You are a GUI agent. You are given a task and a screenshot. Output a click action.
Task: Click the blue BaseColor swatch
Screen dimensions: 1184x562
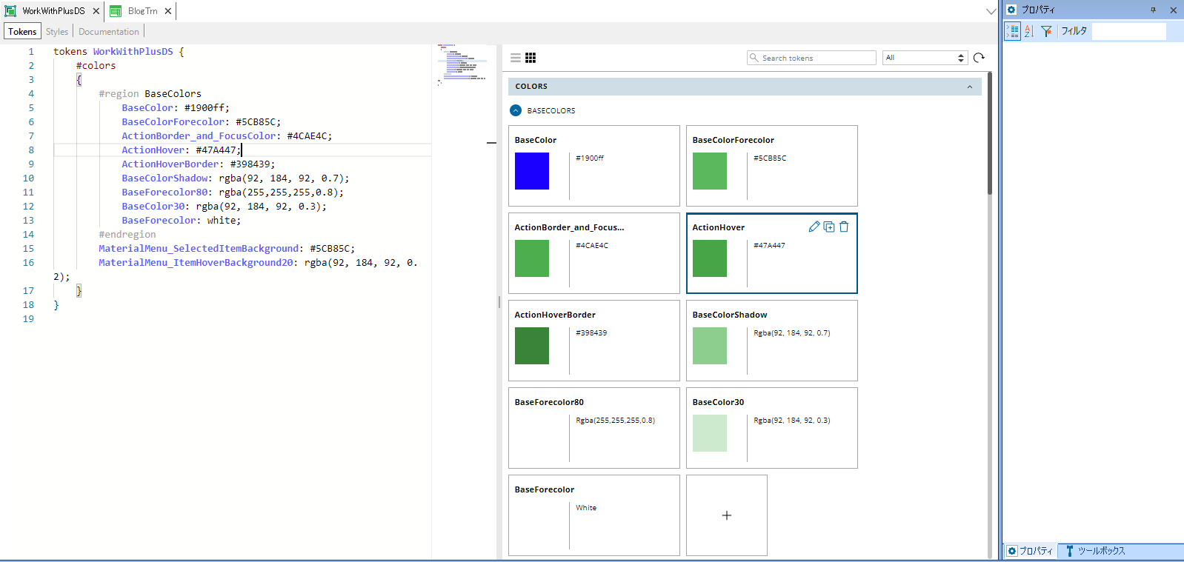tap(532, 171)
